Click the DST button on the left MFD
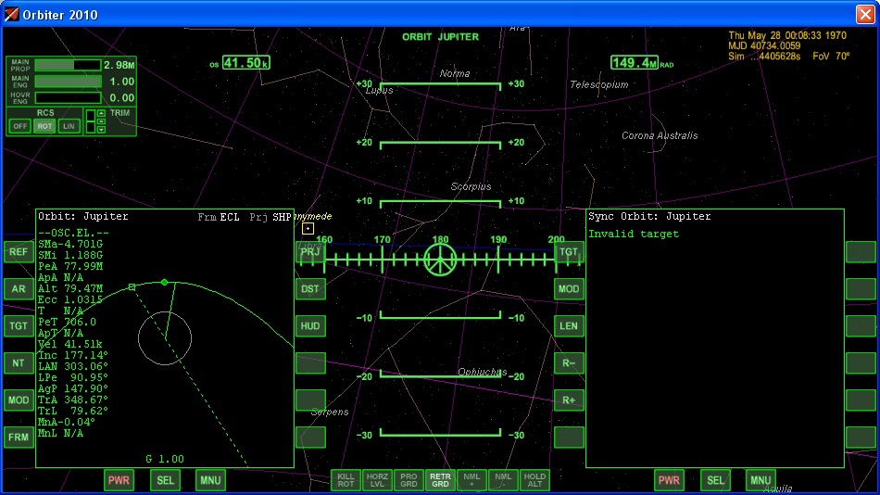The height and width of the screenshot is (495, 880). point(310,289)
